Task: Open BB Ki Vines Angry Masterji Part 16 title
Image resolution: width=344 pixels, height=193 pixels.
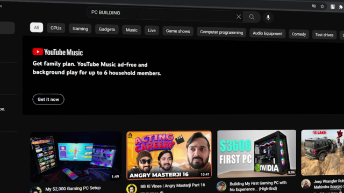Action: 173,186
